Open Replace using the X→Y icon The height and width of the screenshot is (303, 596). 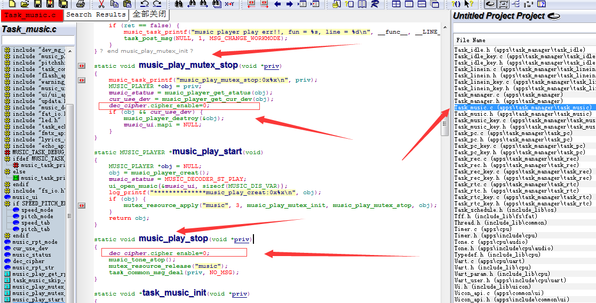229,4
